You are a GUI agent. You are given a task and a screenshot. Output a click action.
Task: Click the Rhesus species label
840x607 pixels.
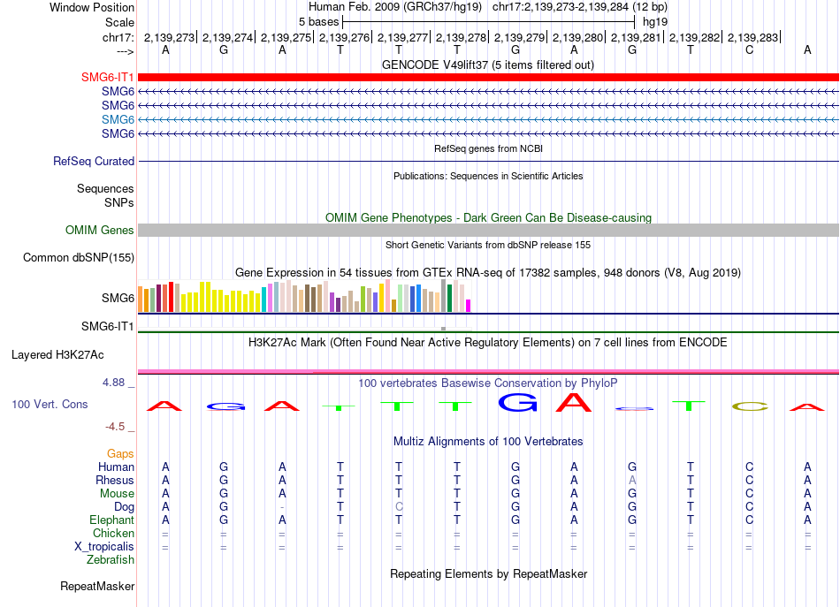(115, 480)
